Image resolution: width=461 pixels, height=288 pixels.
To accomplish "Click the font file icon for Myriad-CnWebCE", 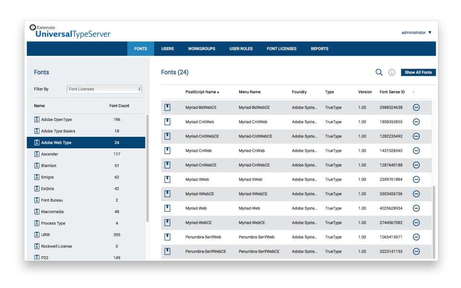I will coord(167,165).
